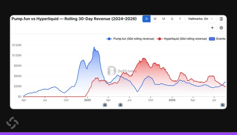Click the event star marker after July 2026
The height and width of the screenshot is (135, 237).
point(222,105)
